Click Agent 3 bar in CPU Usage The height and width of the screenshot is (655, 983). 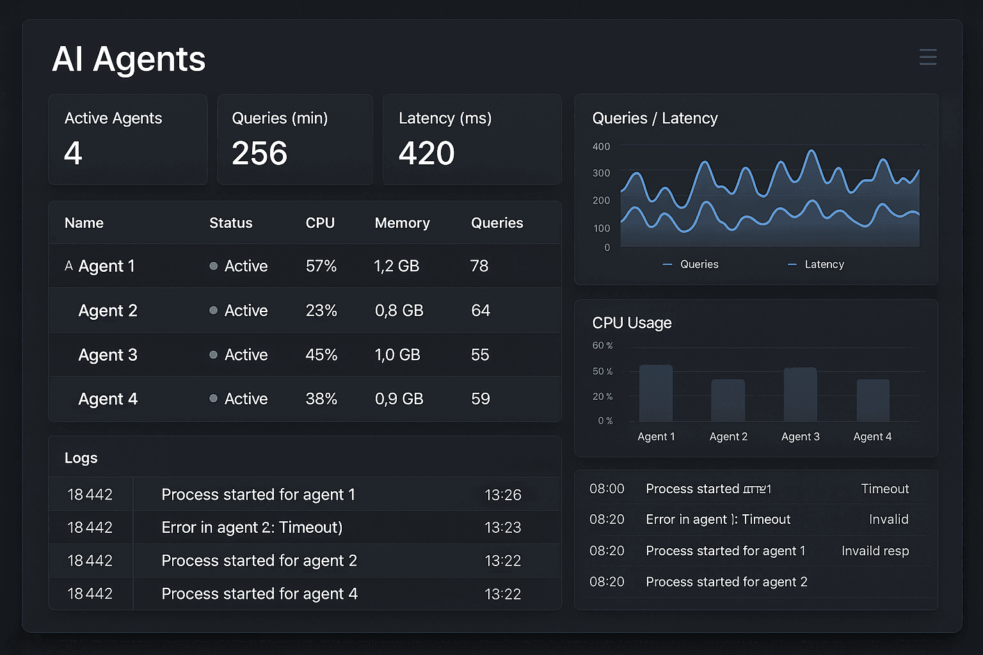[800, 394]
